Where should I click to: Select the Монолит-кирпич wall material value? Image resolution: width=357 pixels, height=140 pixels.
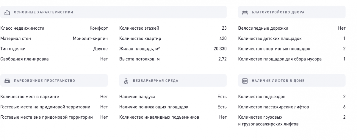90,39
